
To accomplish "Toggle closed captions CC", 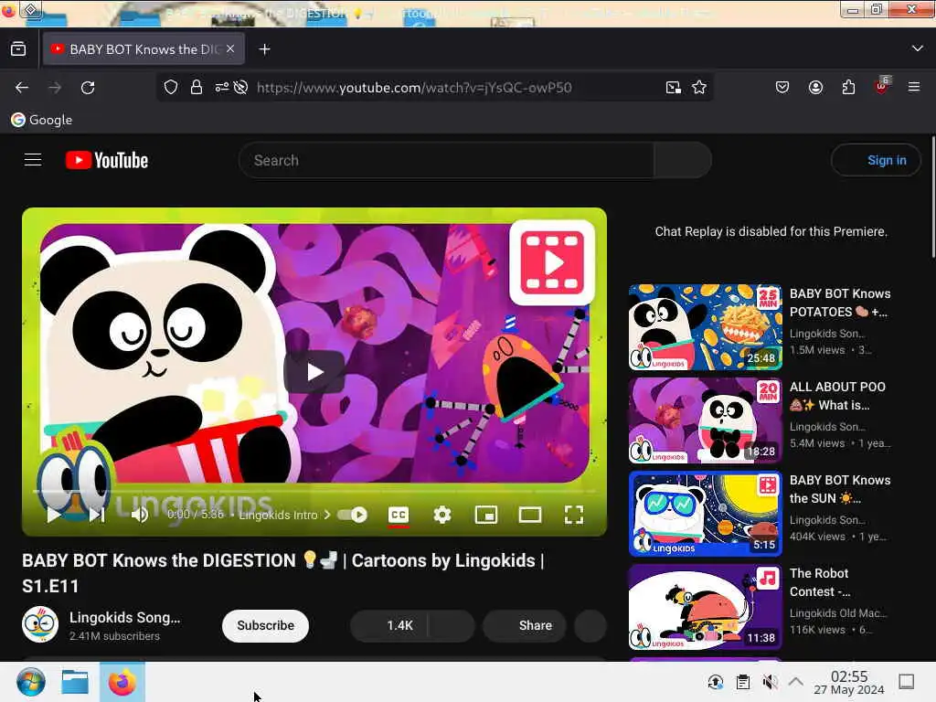I will (x=399, y=516).
